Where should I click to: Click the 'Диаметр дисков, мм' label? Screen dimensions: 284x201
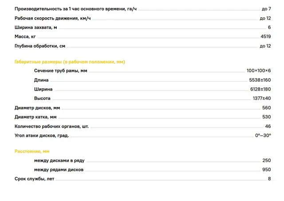click(37, 108)
